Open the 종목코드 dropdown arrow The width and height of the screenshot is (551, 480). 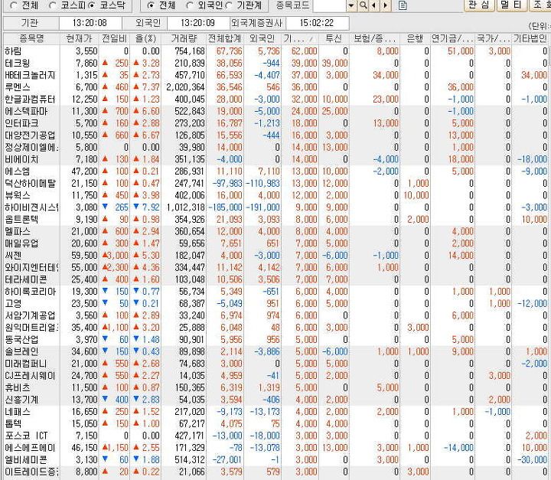351,5
